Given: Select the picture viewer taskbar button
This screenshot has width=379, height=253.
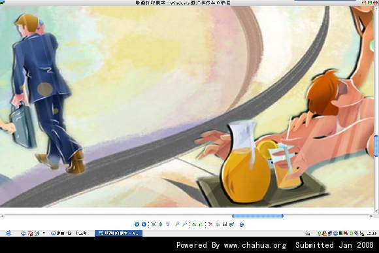Looking at the screenshot, I should (118, 233).
